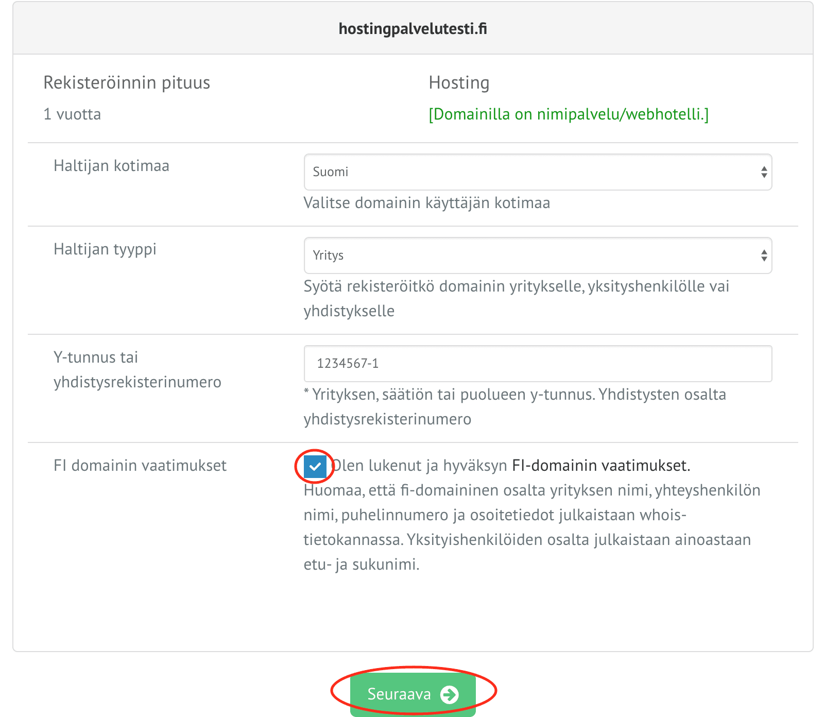Image resolution: width=824 pixels, height=717 pixels.
Task: Click the green Domainilla on nimipalvelu/webhotelli text
Action: (x=569, y=114)
